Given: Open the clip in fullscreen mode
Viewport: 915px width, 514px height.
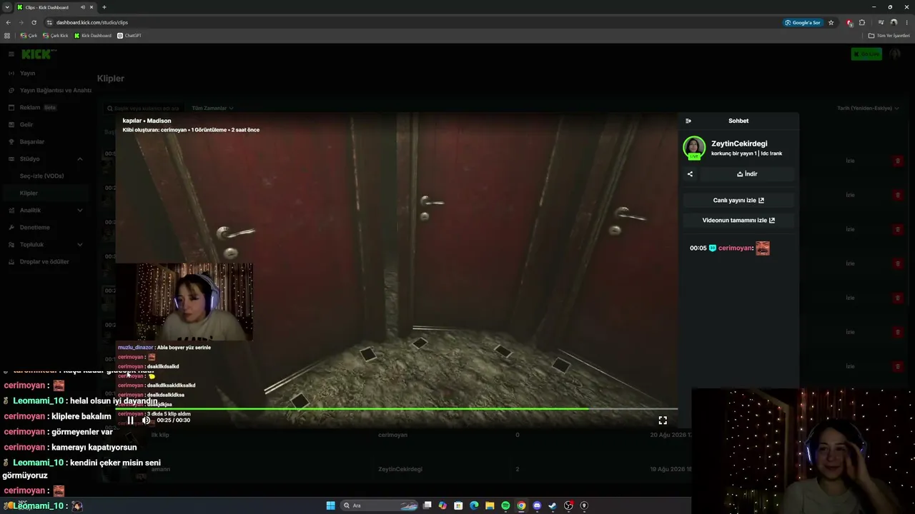Looking at the screenshot, I should [663, 420].
